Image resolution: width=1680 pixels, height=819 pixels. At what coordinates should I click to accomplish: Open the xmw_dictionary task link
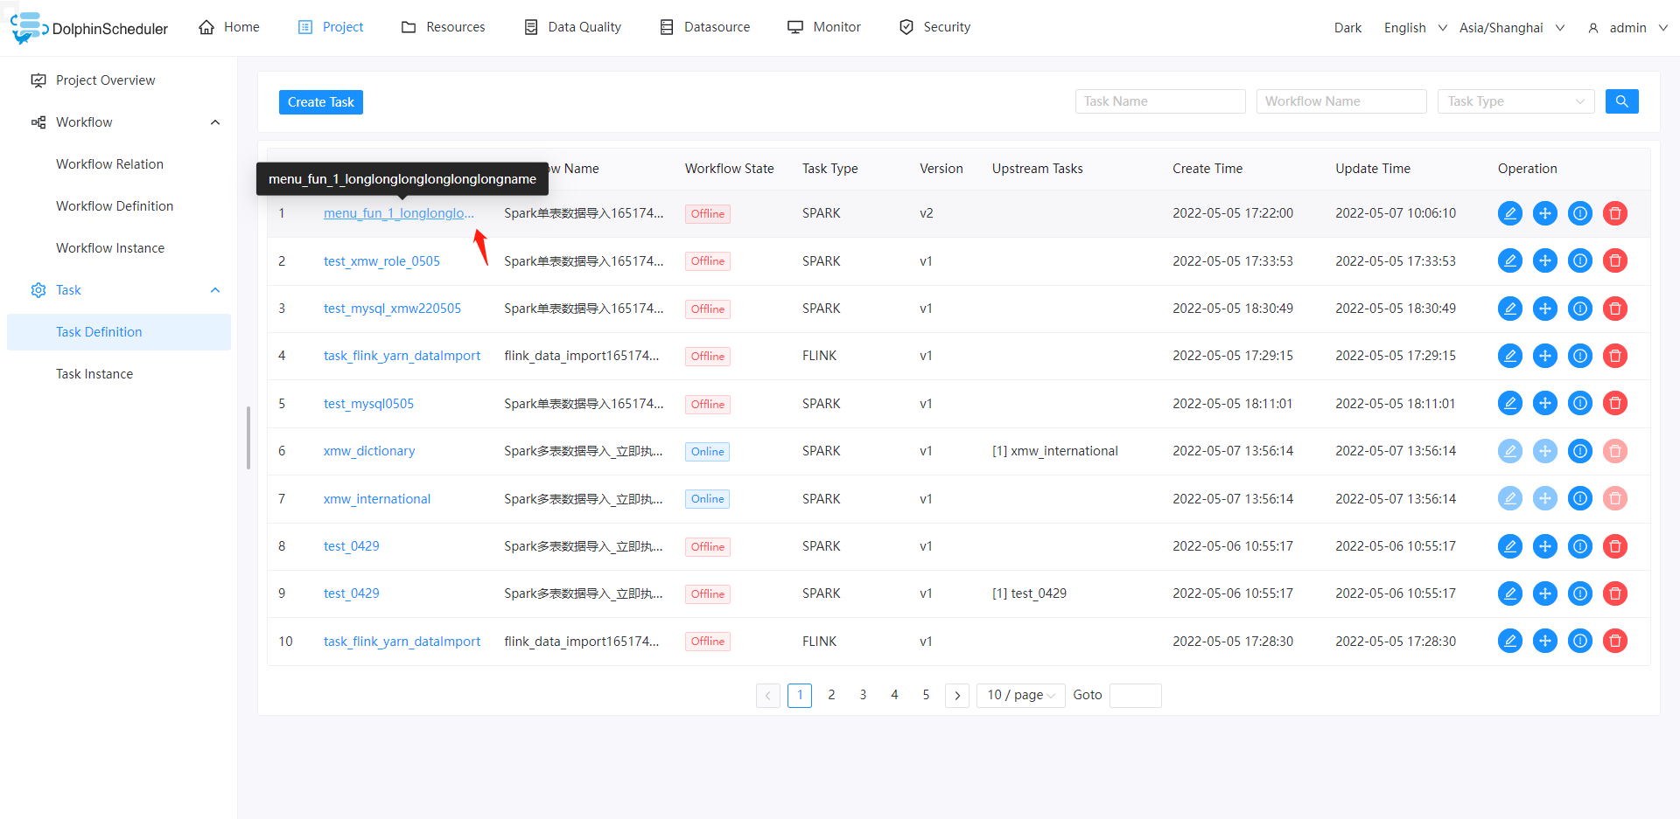369,451
